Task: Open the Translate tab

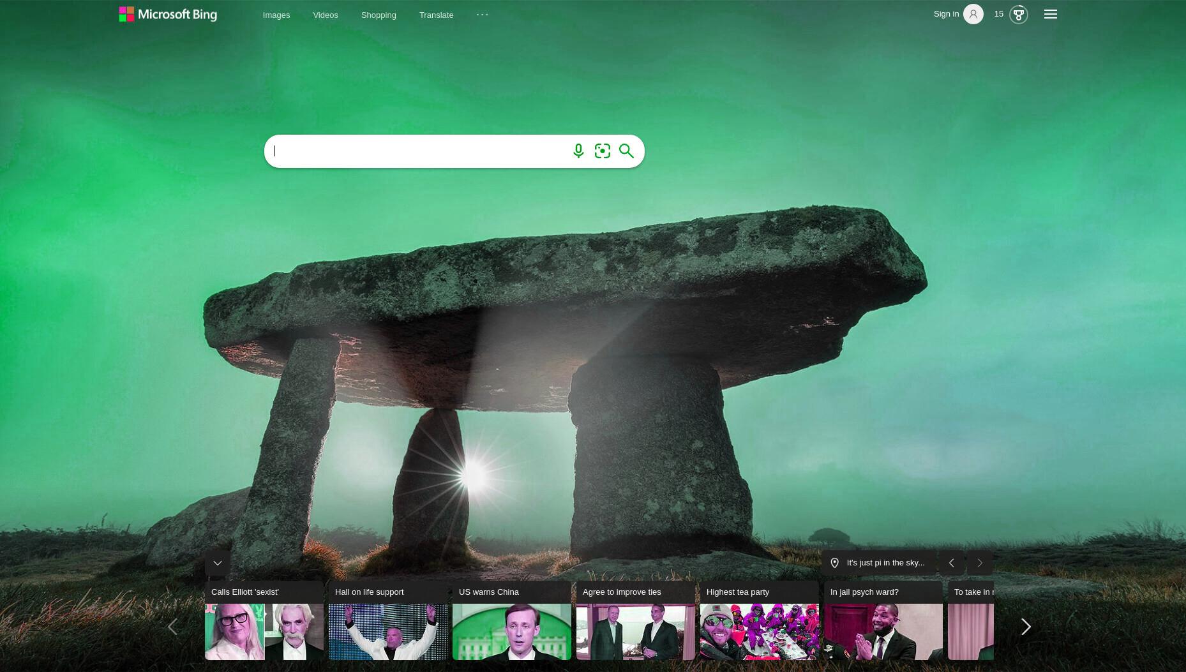Action: click(437, 15)
